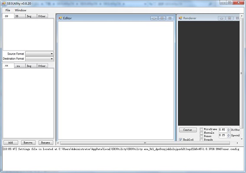Image resolution: width=246 pixels, height=173 pixels.
Task: Click the Renderer window icon
Action: pos(181,18)
